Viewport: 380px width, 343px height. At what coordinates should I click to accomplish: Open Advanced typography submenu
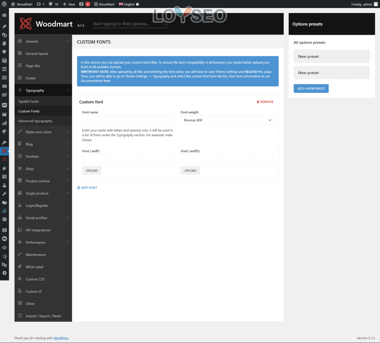click(x=43, y=121)
